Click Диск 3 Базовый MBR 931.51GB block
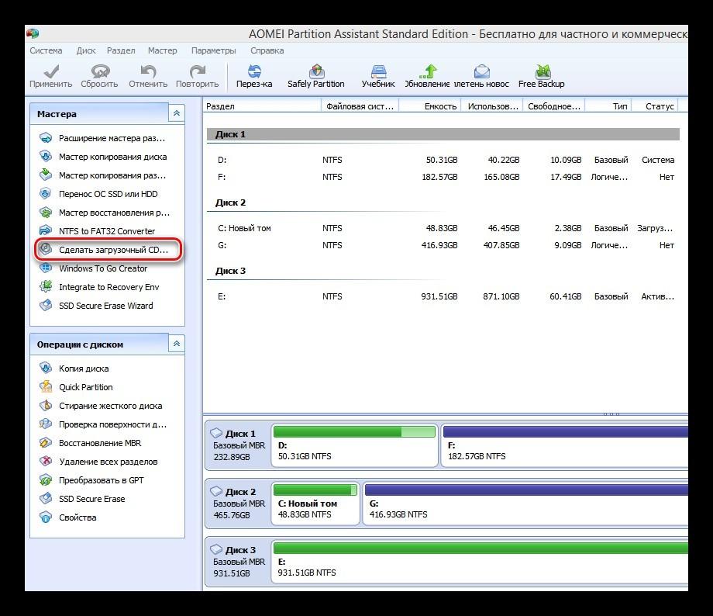713x616 pixels. pos(238,562)
